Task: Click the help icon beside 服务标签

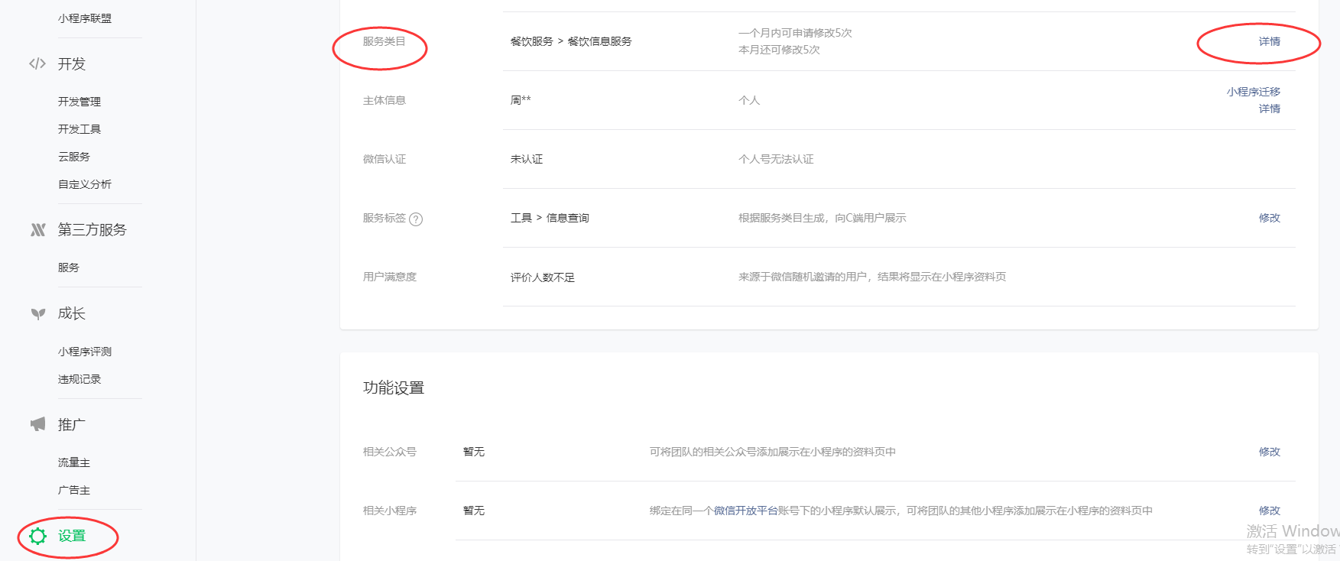Action: click(416, 219)
